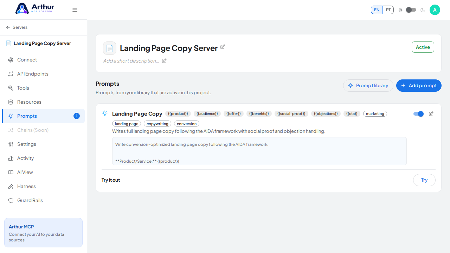
Task: Switch language to PT
Action: point(388,10)
